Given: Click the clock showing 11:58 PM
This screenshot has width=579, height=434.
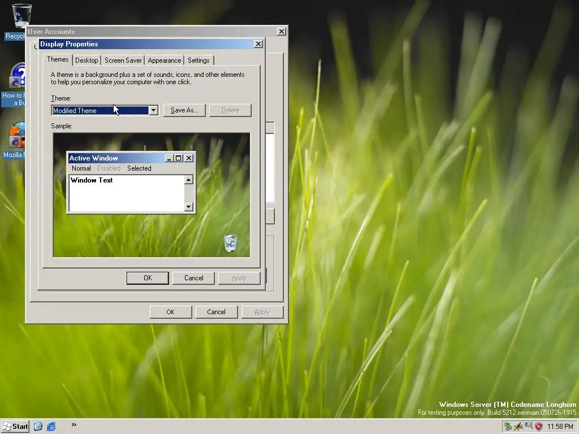Looking at the screenshot, I should 560,427.
